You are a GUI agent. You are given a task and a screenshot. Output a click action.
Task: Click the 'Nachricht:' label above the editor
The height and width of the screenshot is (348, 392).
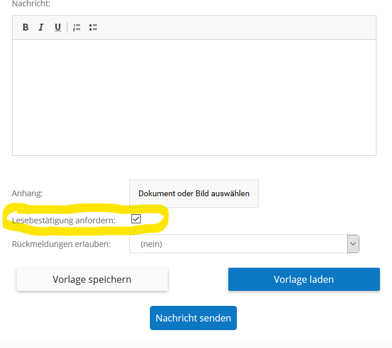coord(31,3)
